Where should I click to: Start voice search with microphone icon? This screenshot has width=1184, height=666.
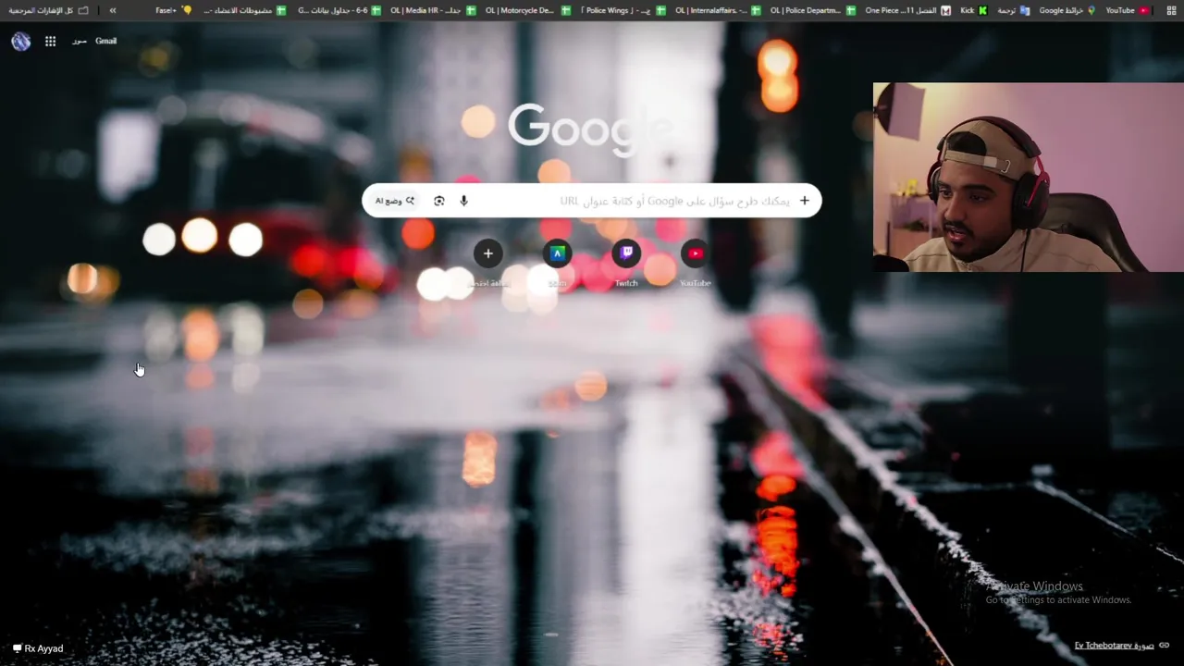463,201
